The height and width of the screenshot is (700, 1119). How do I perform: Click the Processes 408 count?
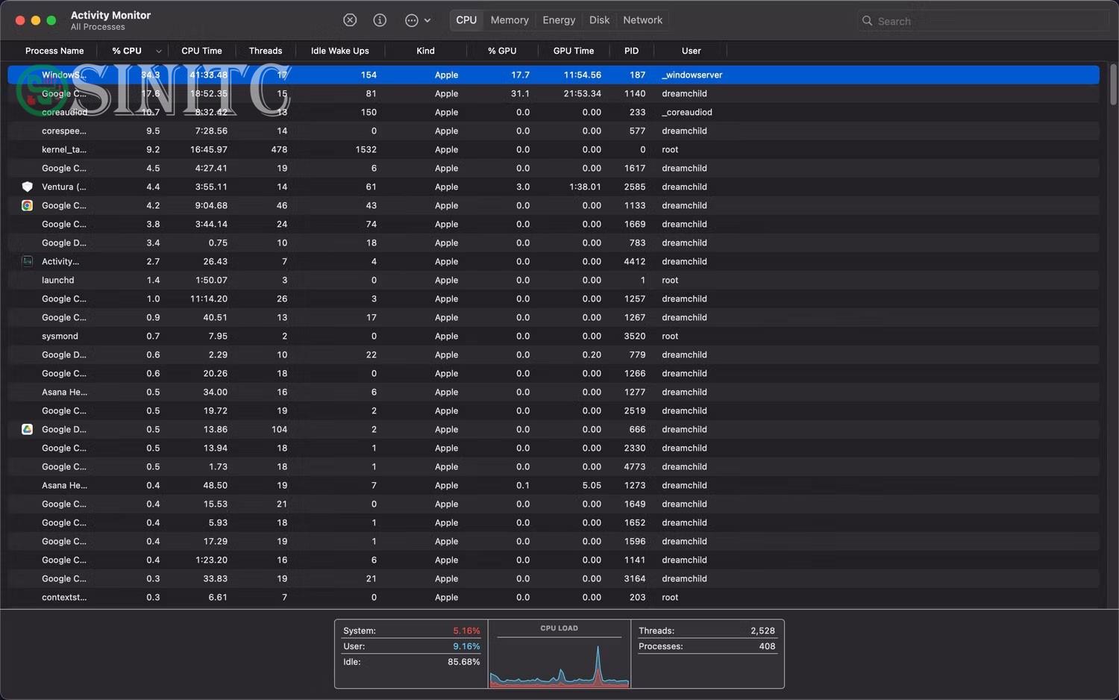pos(767,646)
